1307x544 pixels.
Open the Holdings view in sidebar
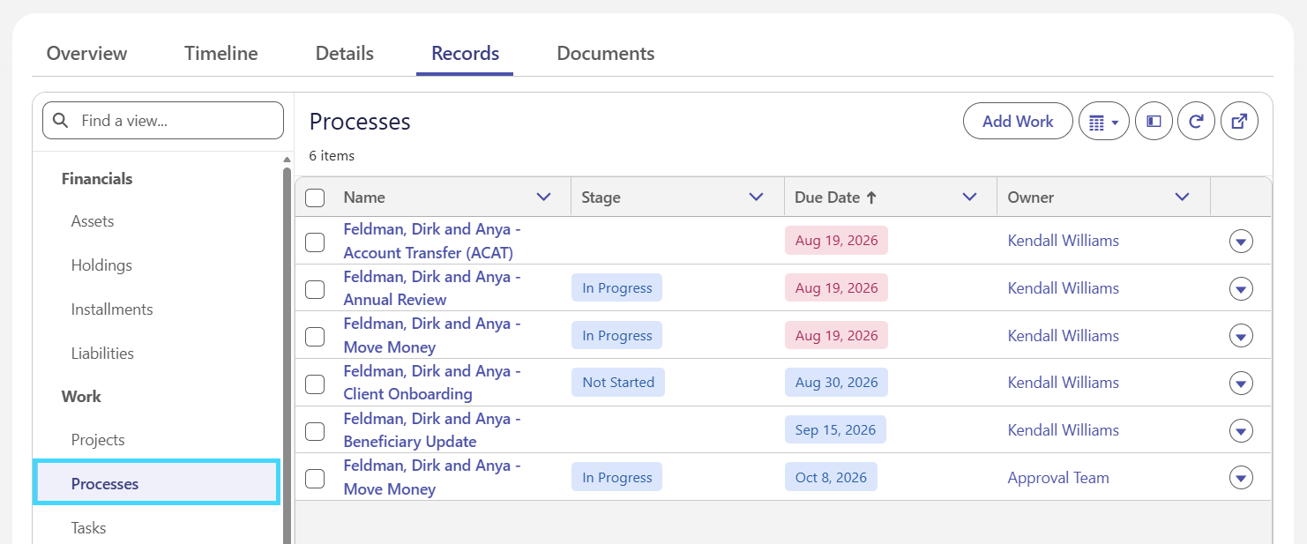click(101, 265)
